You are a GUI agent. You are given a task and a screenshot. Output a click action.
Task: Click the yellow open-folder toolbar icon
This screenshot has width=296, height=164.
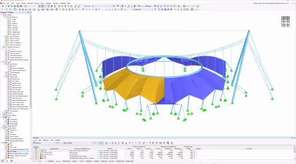pos(5,6)
